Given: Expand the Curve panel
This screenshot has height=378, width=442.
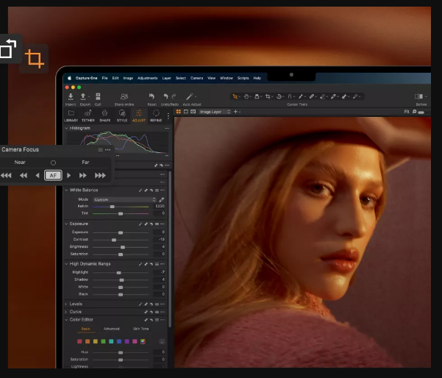Looking at the screenshot, I should coord(66,312).
